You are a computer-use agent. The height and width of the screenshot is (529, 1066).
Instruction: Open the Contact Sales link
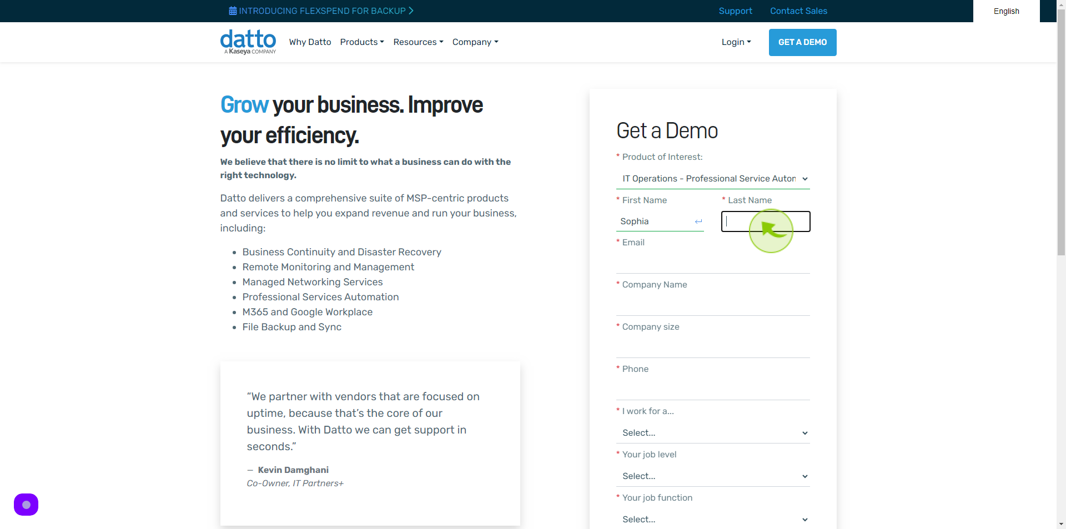coord(798,11)
